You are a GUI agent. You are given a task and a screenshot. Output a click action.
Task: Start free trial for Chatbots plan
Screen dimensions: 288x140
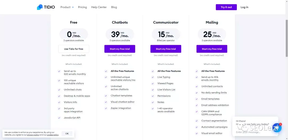pyautogui.click(x=120, y=49)
